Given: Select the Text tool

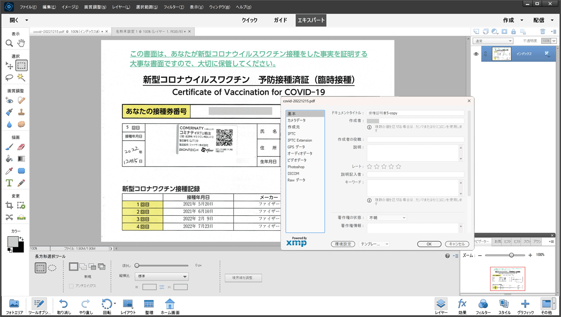Looking at the screenshot, I should point(9,182).
